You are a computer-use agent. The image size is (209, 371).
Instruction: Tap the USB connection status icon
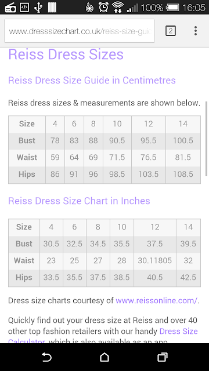coord(38,8)
